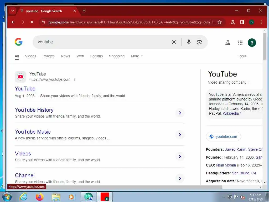Open Windows Explorer folder in taskbar
The width and height of the screenshot is (269, 202).
pyautogui.click(x=56, y=197)
